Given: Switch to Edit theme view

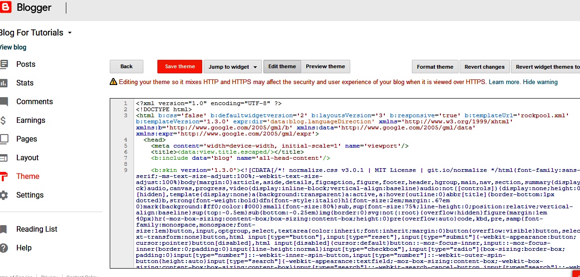Looking at the screenshot, I should pos(282,67).
